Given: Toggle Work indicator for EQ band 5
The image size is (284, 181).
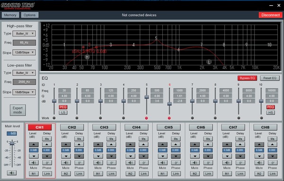Looking at the screenshot, I should 147,118.
